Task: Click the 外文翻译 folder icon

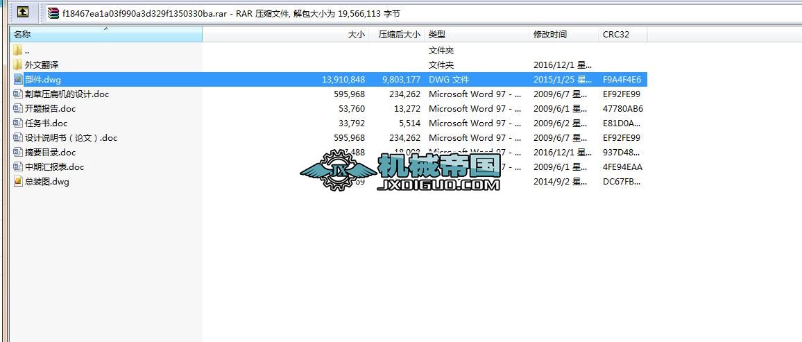Action: pyautogui.click(x=18, y=65)
